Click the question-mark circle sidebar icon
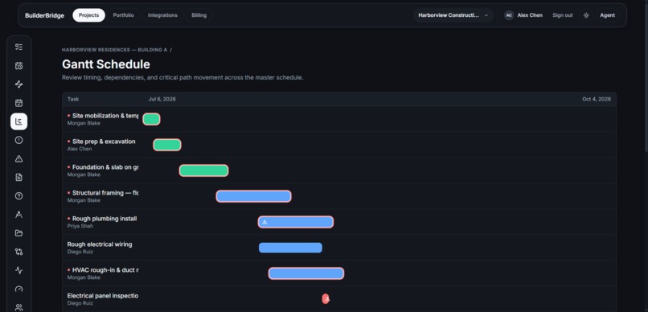Image resolution: width=648 pixels, height=312 pixels. coord(18,196)
